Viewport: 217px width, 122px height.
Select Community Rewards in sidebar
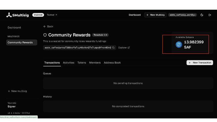point(22,42)
